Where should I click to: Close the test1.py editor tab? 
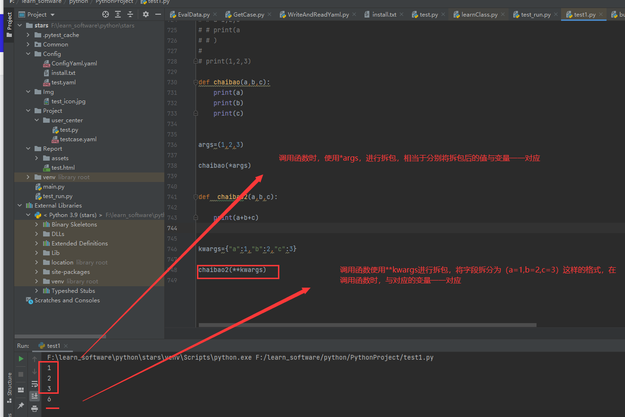click(x=601, y=15)
